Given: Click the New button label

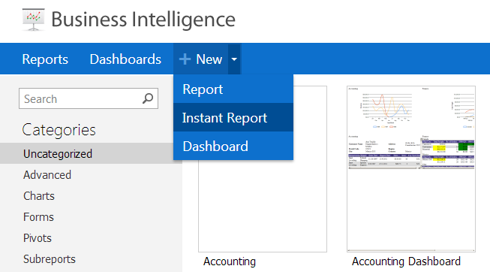Looking at the screenshot, I should coord(209,59).
